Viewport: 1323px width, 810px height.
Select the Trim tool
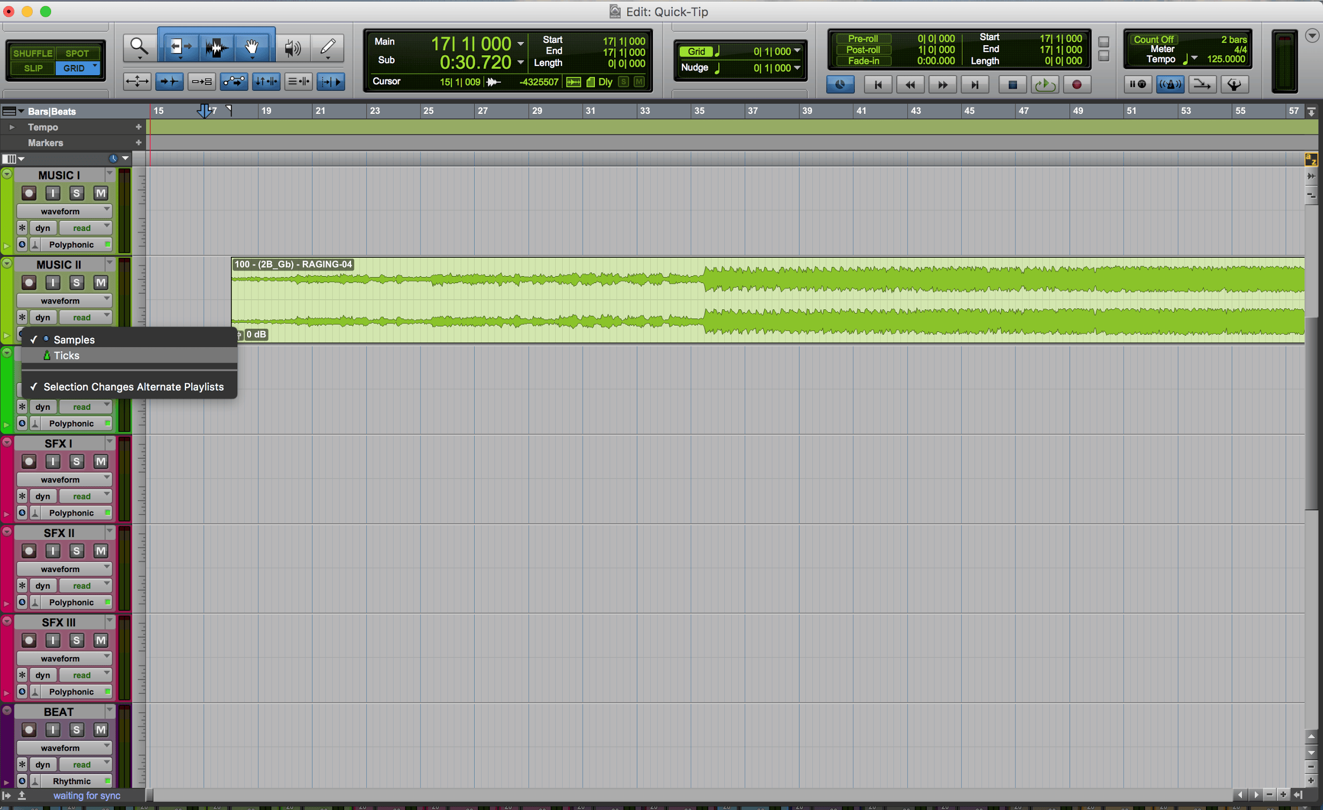click(x=180, y=47)
